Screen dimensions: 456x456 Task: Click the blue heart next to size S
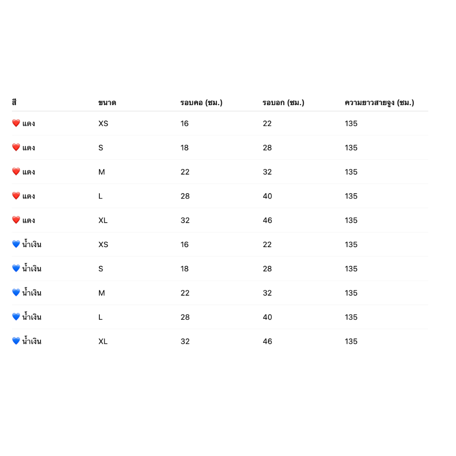tap(16, 269)
